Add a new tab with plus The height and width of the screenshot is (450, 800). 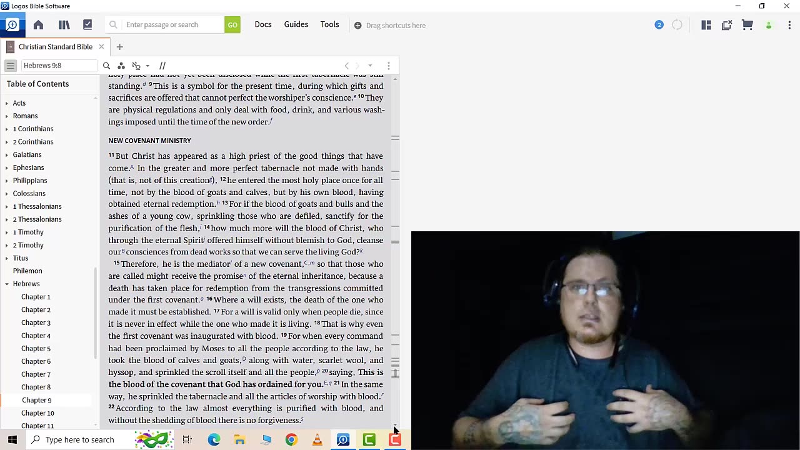tap(119, 47)
